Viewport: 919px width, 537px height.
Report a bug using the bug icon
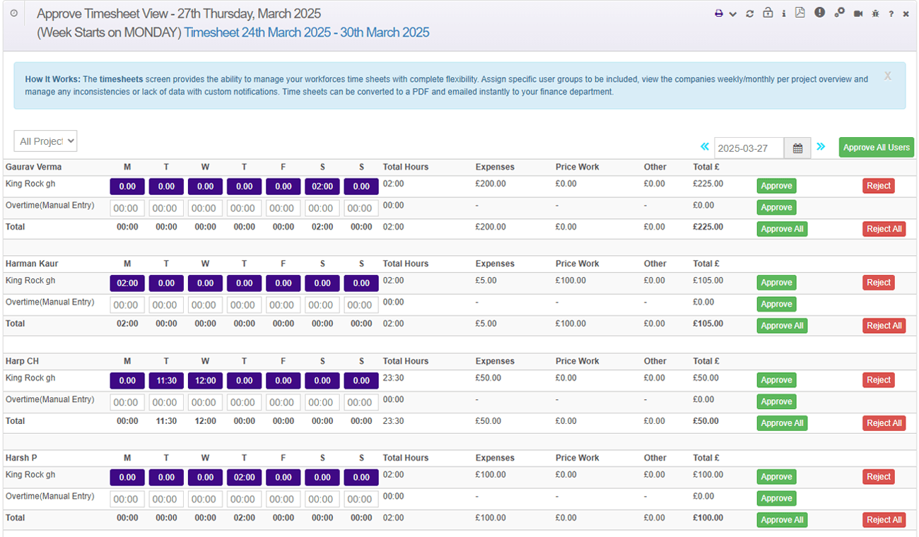(875, 13)
